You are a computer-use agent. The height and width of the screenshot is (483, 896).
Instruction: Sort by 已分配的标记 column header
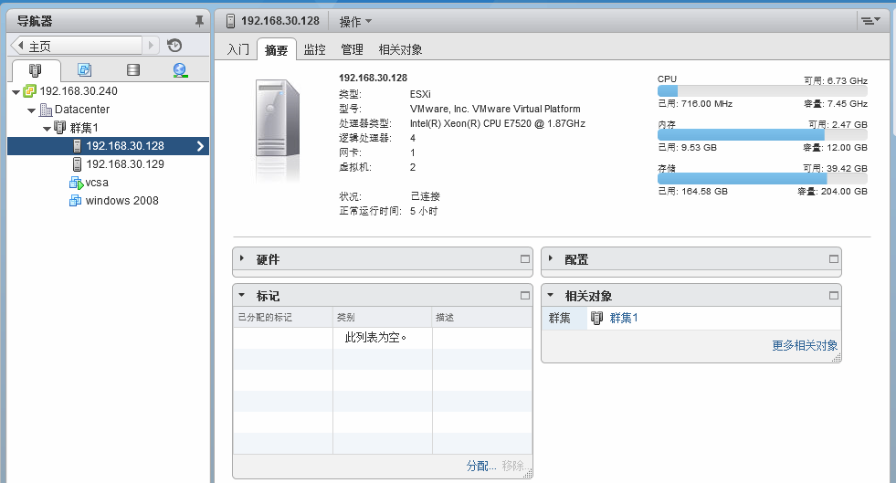point(283,318)
